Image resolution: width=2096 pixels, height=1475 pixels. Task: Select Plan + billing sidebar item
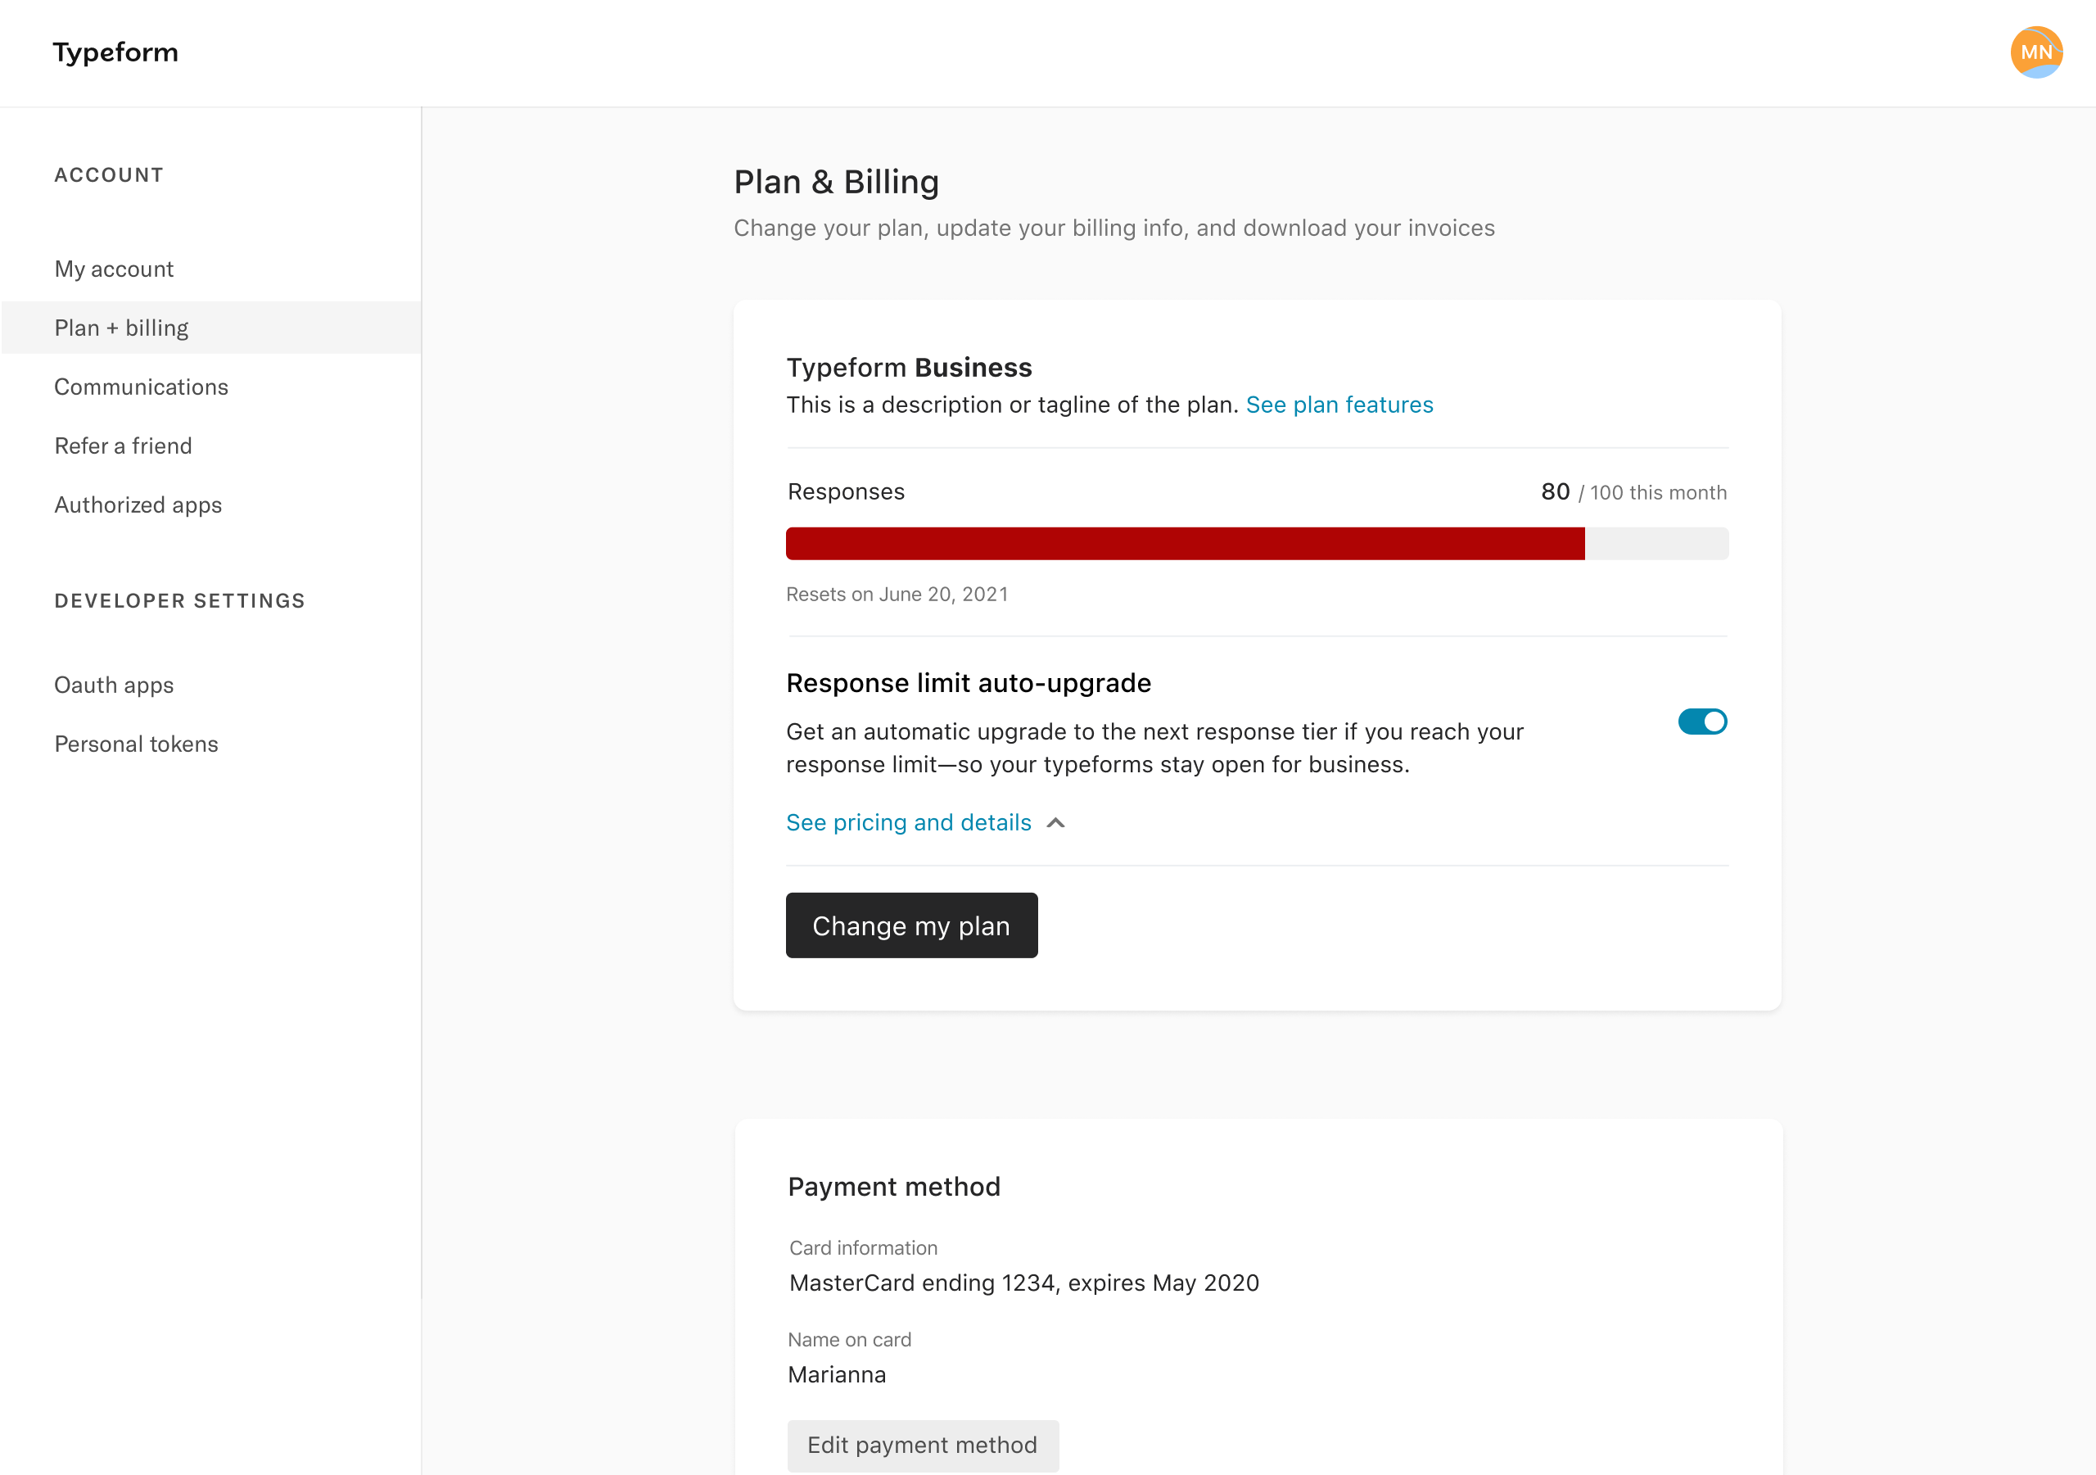(x=211, y=328)
